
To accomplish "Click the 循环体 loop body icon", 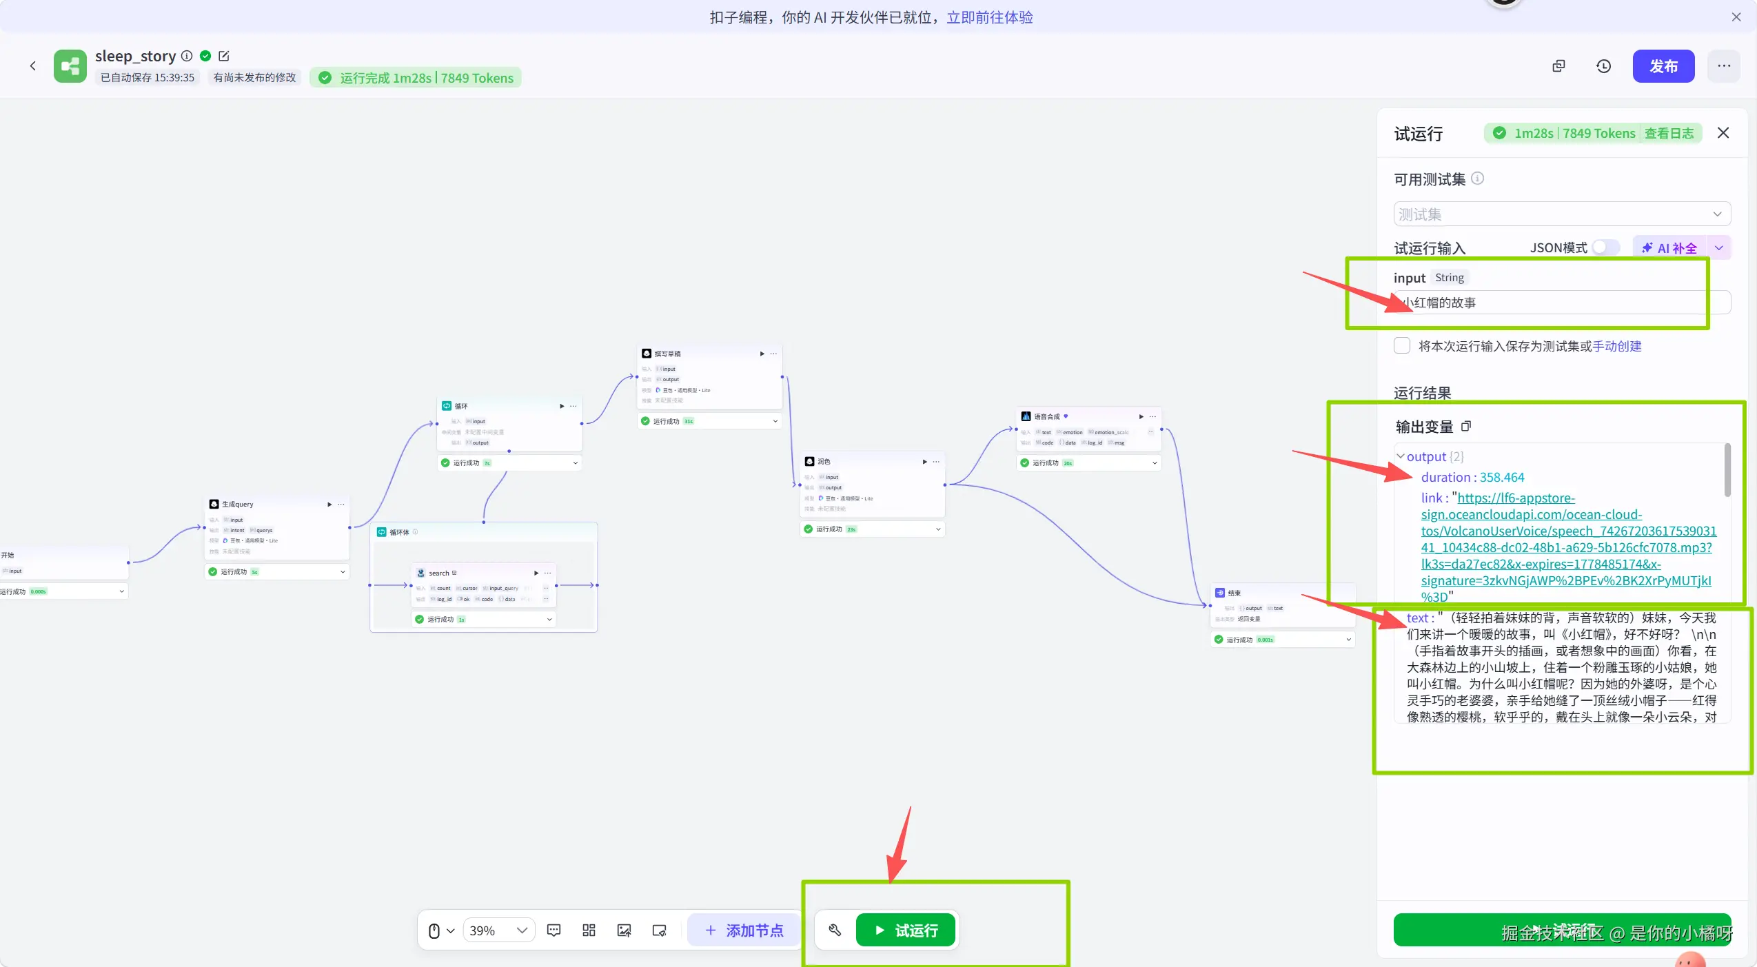I will (x=381, y=532).
